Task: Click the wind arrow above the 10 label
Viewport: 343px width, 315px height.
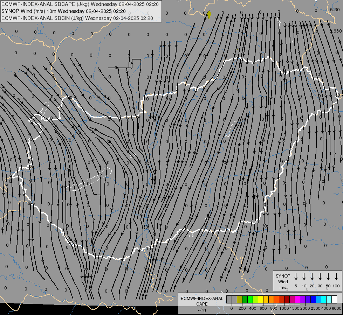Action: pos(304,277)
